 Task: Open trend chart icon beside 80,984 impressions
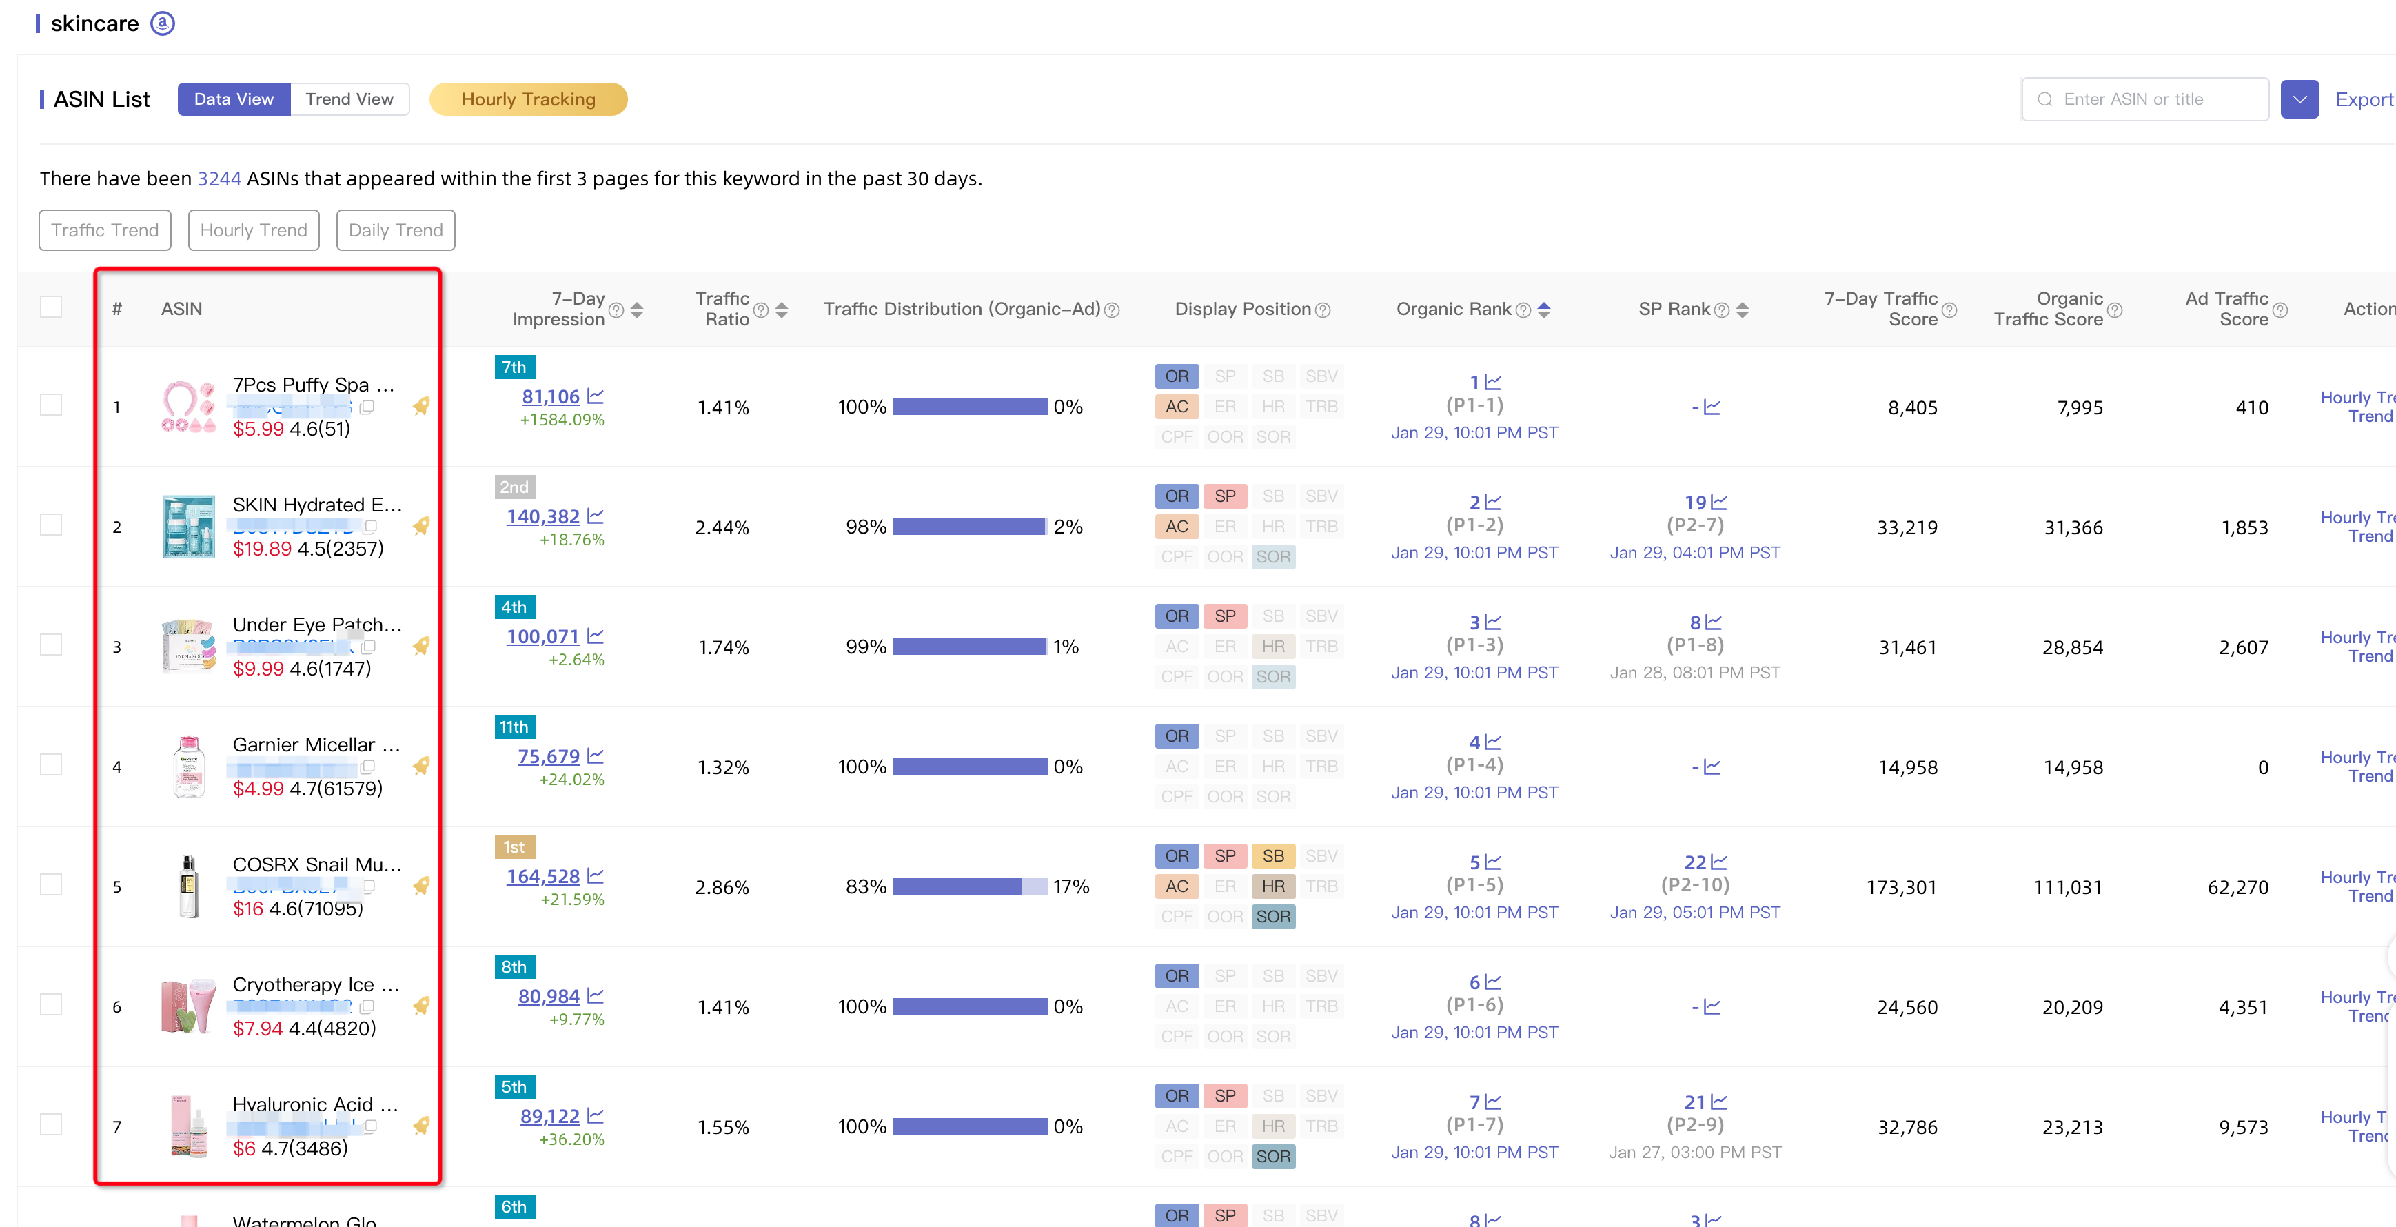point(596,996)
